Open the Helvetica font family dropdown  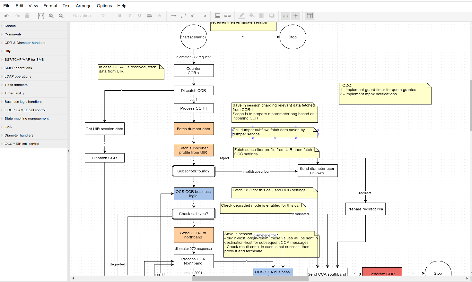82,15
